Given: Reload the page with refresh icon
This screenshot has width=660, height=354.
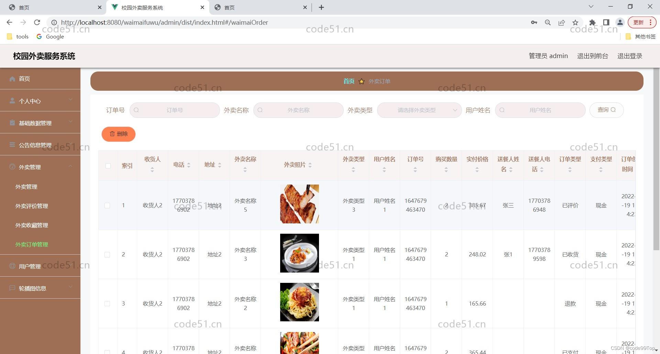Looking at the screenshot, I should (37, 22).
